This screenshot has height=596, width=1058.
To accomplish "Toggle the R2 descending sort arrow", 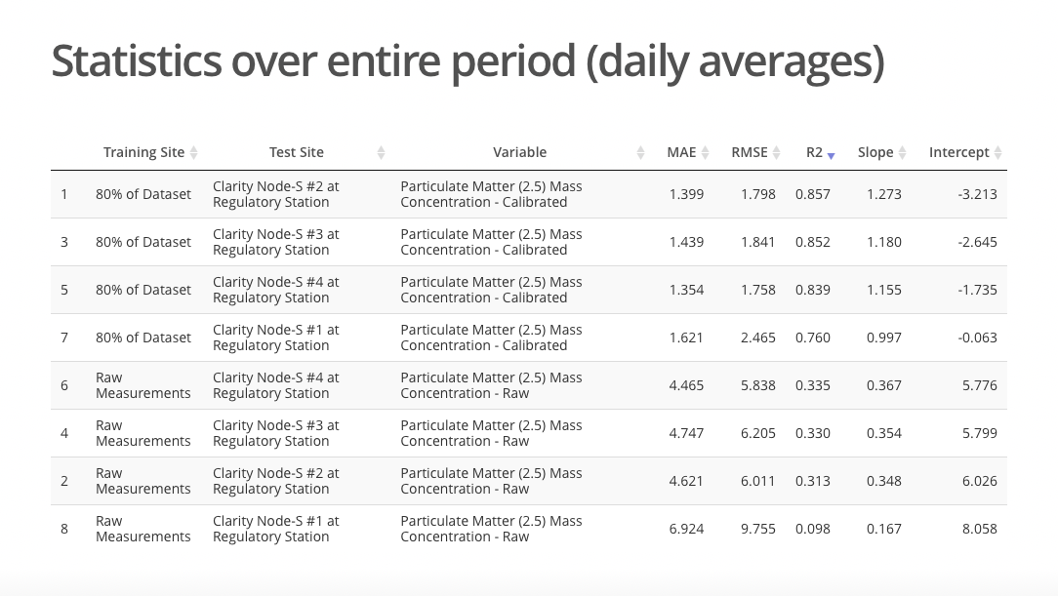I will [x=831, y=154].
